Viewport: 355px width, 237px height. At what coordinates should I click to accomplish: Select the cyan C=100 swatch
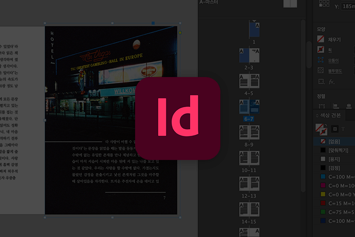click(x=334, y=177)
